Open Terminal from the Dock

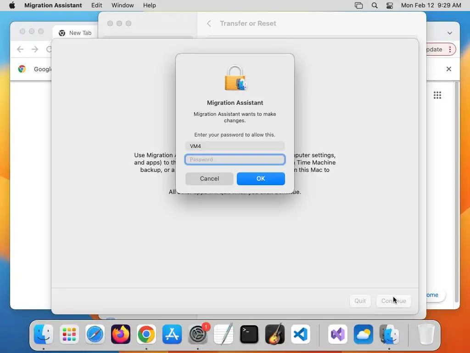[249, 334]
